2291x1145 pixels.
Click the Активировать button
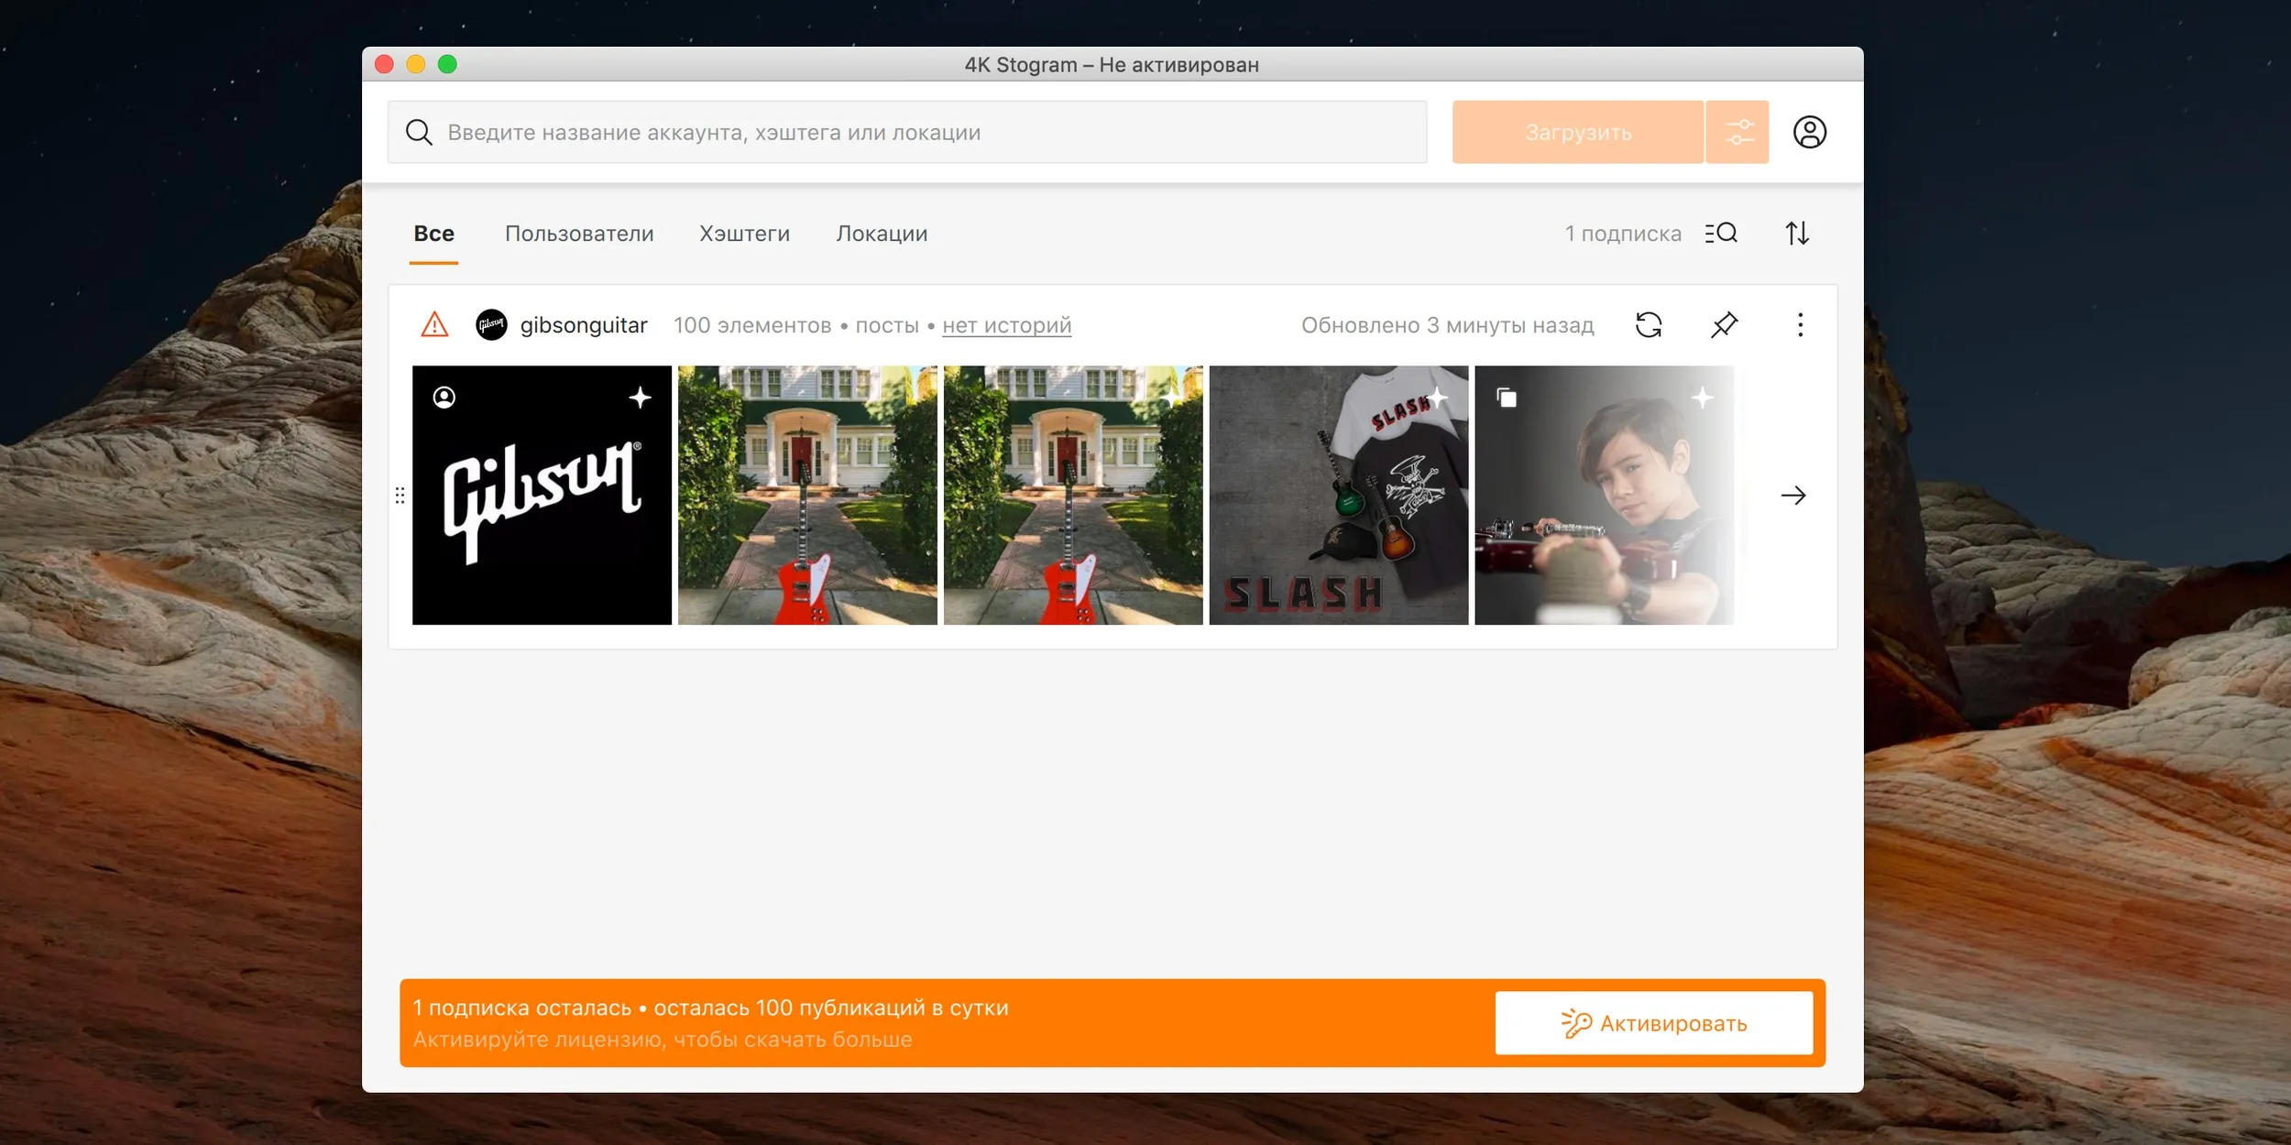click(x=1654, y=1023)
